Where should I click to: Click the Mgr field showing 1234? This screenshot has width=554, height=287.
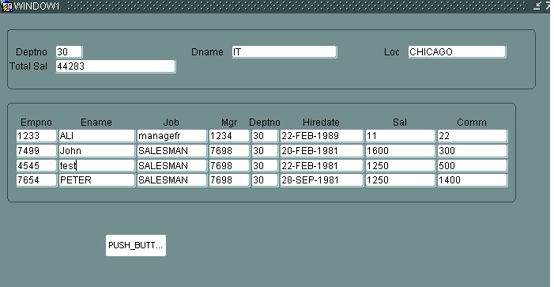pos(229,136)
